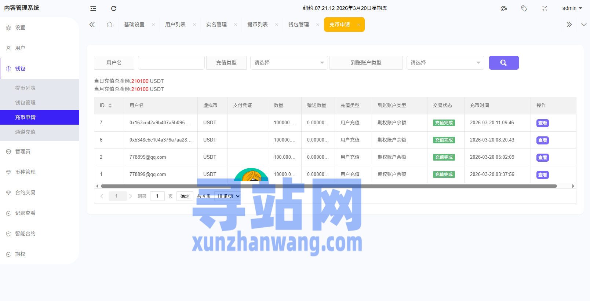Open the 到账账户类型 dropdown

pyautogui.click(x=445, y=63)
